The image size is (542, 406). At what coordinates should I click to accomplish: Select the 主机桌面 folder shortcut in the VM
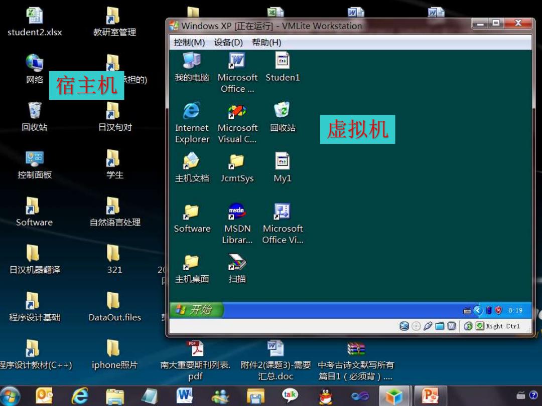(192, 269)
